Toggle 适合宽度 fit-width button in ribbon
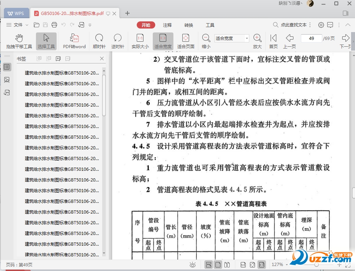 163,41
